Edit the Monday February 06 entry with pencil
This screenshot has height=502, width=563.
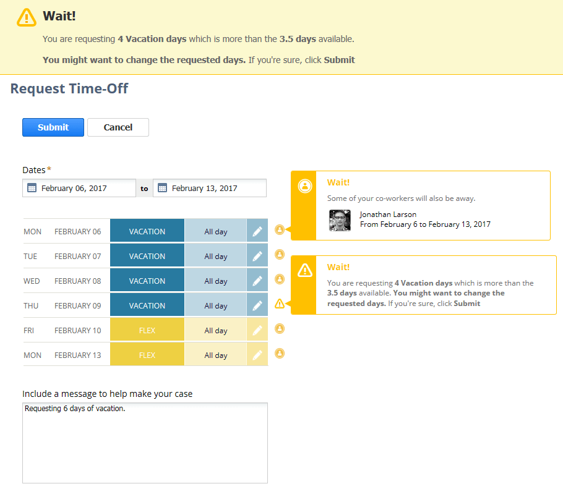pyautogui.click(x=257, y=231)
